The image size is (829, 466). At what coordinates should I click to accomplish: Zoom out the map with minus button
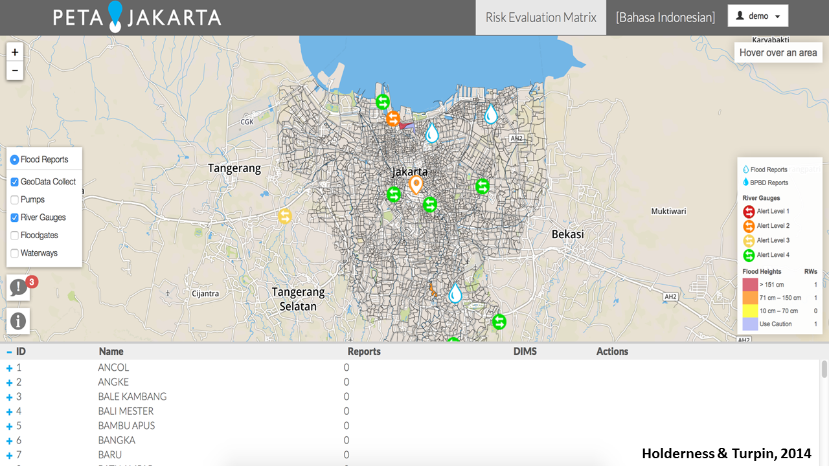[x=15, y=71]
